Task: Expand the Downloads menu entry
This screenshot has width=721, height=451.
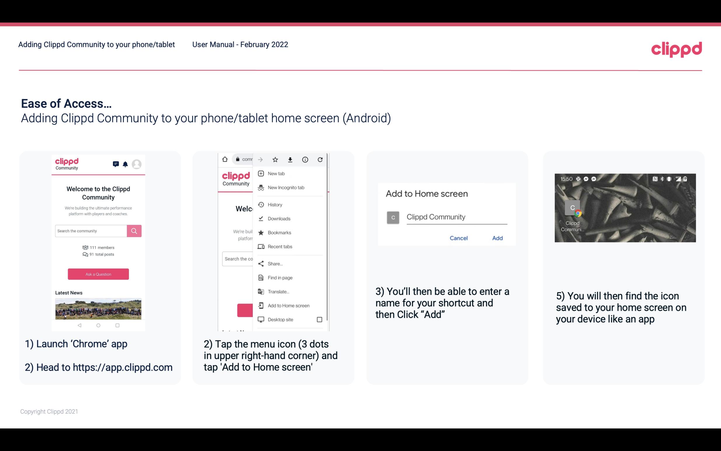Action: [279, 218]
